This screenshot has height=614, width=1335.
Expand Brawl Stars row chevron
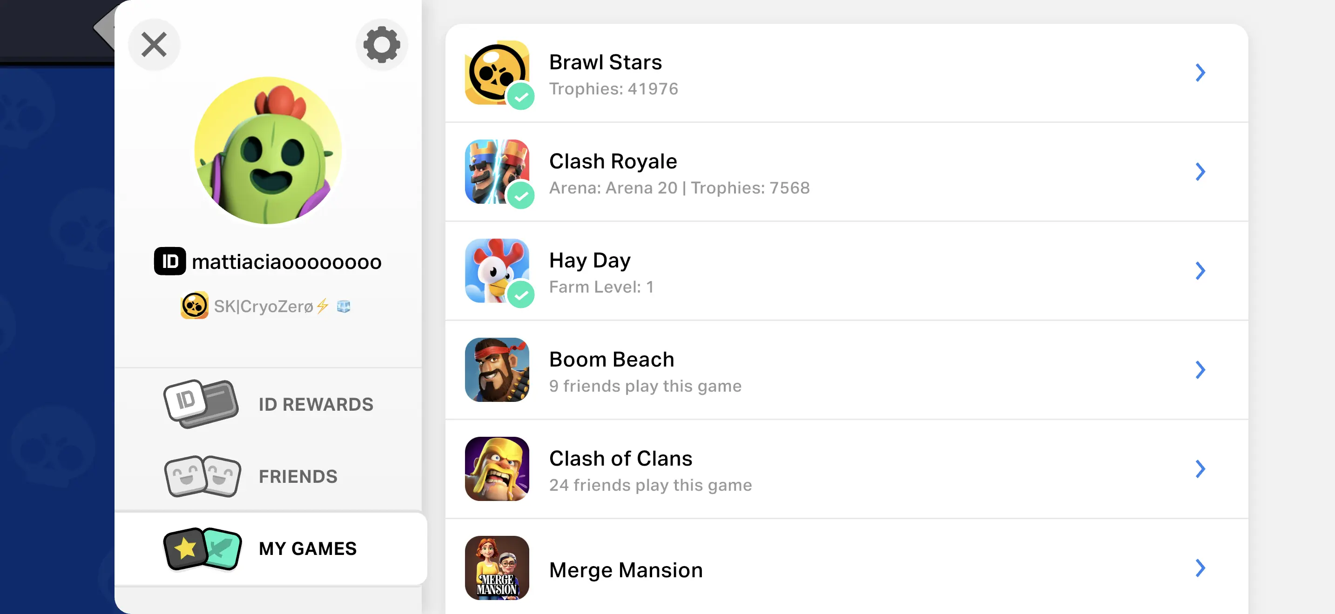coord(1200,73)
